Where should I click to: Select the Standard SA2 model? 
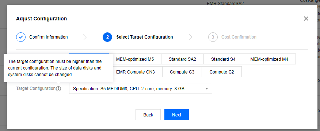pyautogui.click(x=182, y=59)
